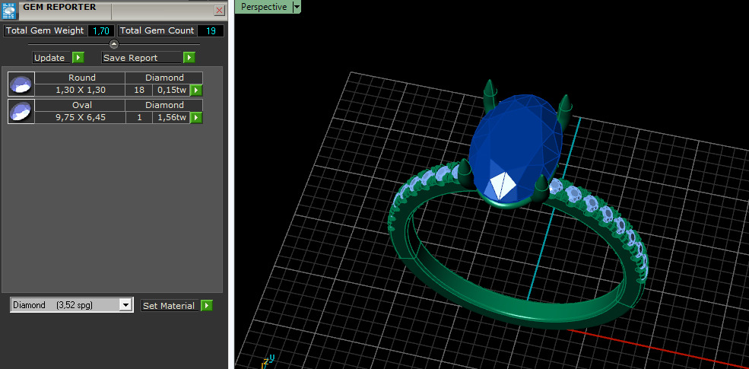This screenshot has height=369, width=749.
Task: Click Diamond material in the Round row
Action: [x=164, y=78]
